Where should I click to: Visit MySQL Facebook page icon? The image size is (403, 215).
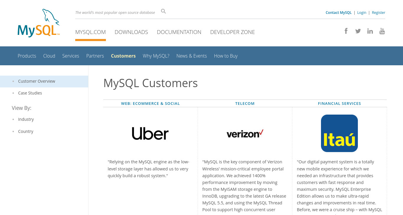[x=346, y=31]
